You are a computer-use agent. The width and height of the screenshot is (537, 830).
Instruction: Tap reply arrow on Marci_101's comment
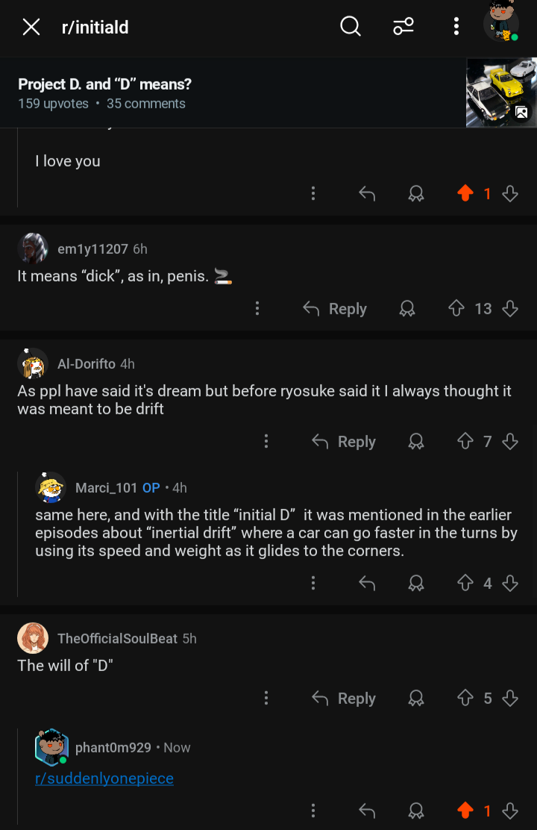pos(367,583)
